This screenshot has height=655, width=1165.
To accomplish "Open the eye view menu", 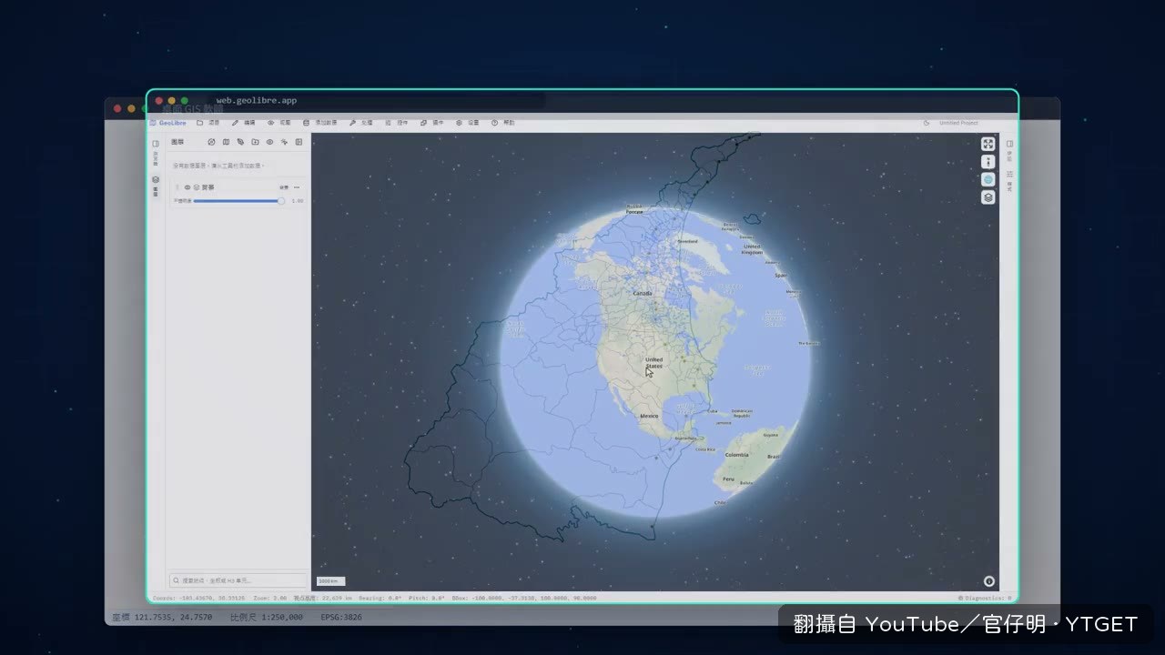I will pos(279,123).
